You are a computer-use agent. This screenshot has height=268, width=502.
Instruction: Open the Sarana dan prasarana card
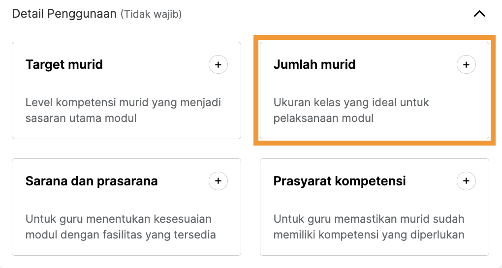(126, 207)
